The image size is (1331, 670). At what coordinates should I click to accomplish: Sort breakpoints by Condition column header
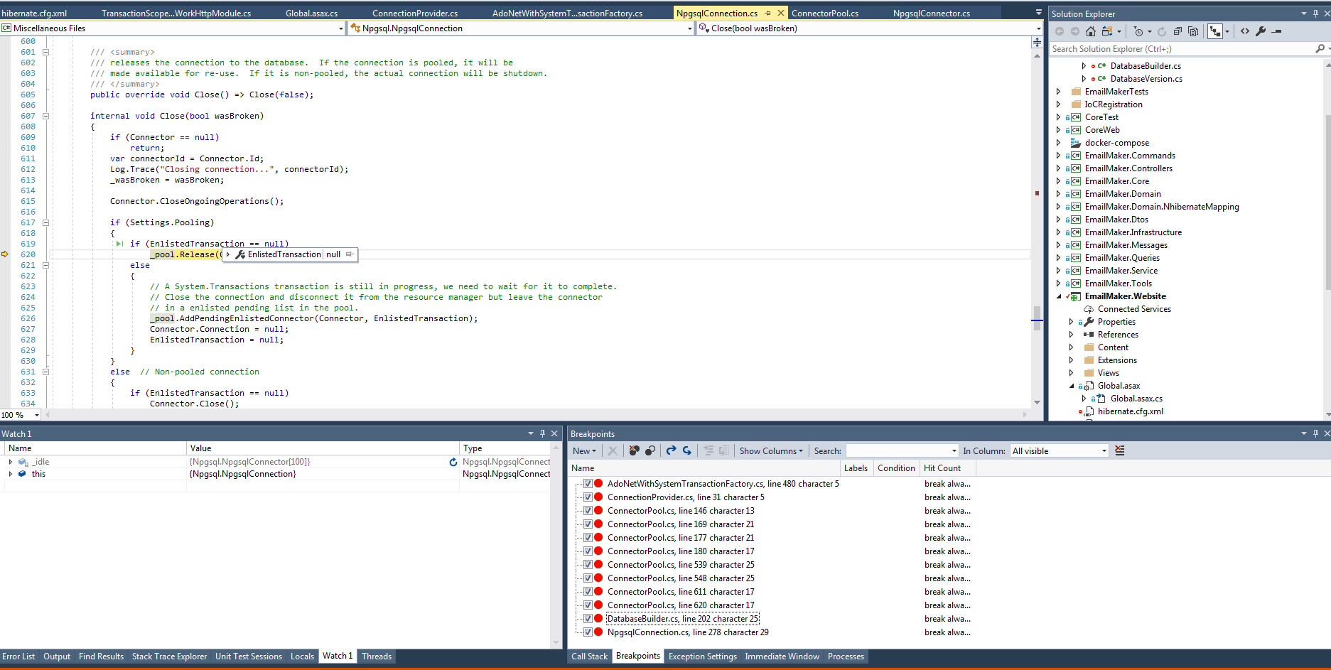coord(896,468)
